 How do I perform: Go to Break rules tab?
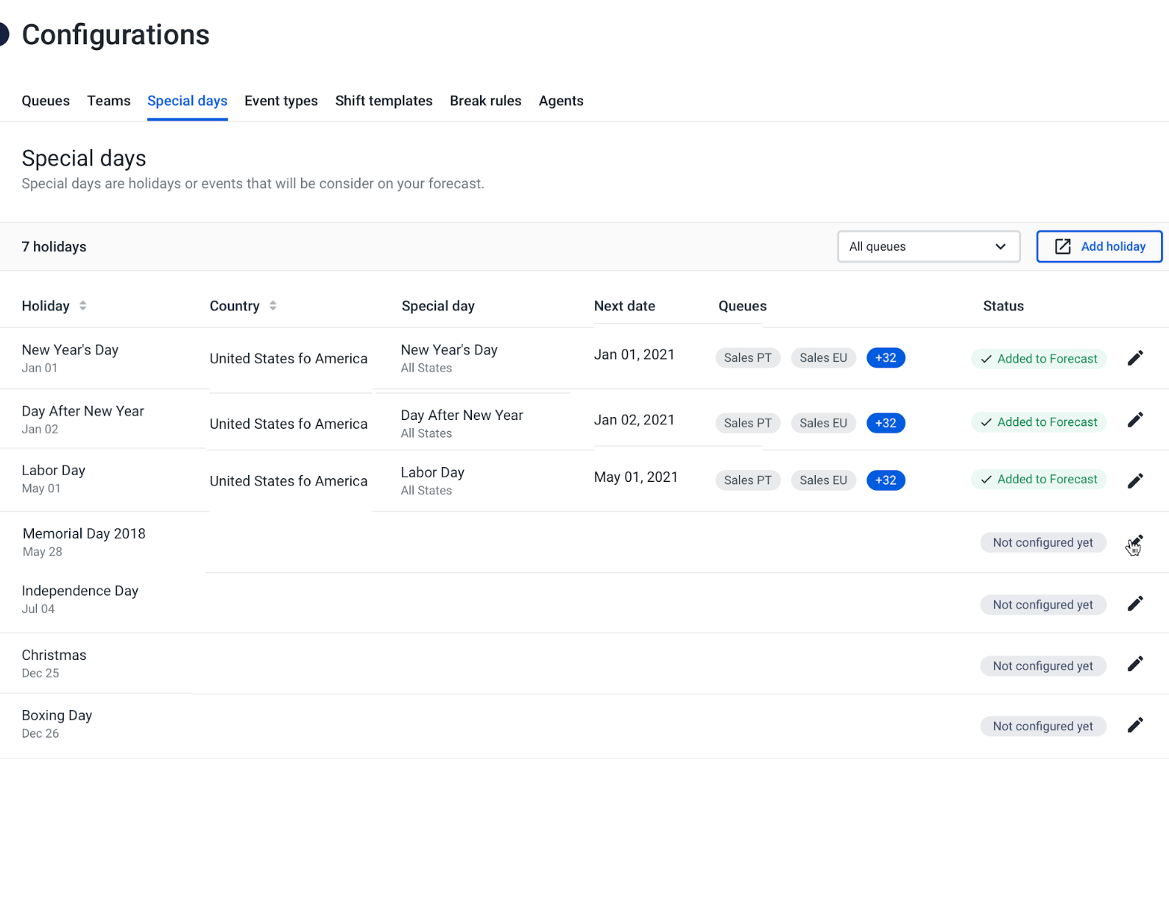pos(485,101)
